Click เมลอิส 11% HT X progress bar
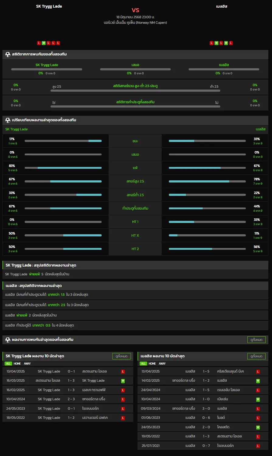272x456 pixels. coord(207,235)
